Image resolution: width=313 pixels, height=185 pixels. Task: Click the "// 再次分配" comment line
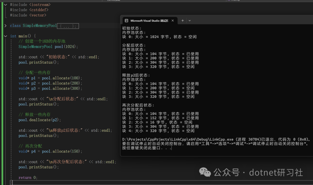pos(30,146)
